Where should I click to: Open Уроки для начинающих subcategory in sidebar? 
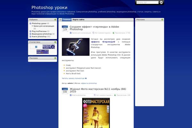click(x=44, y=26)
